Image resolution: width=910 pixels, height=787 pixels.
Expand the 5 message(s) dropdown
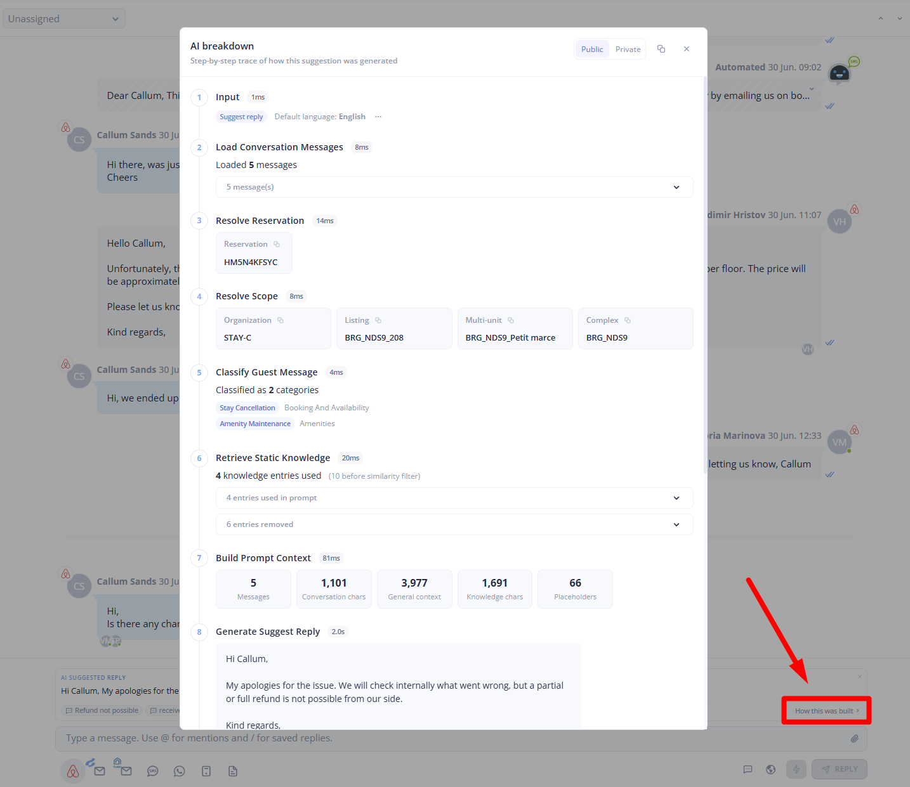click(x=454, y=187)
